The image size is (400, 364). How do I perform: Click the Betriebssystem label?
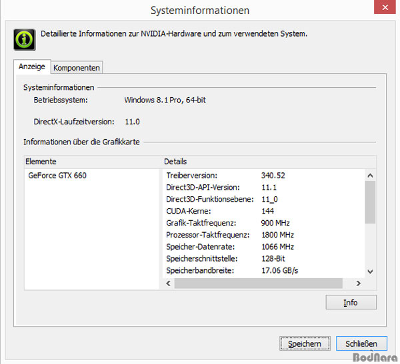61,100
